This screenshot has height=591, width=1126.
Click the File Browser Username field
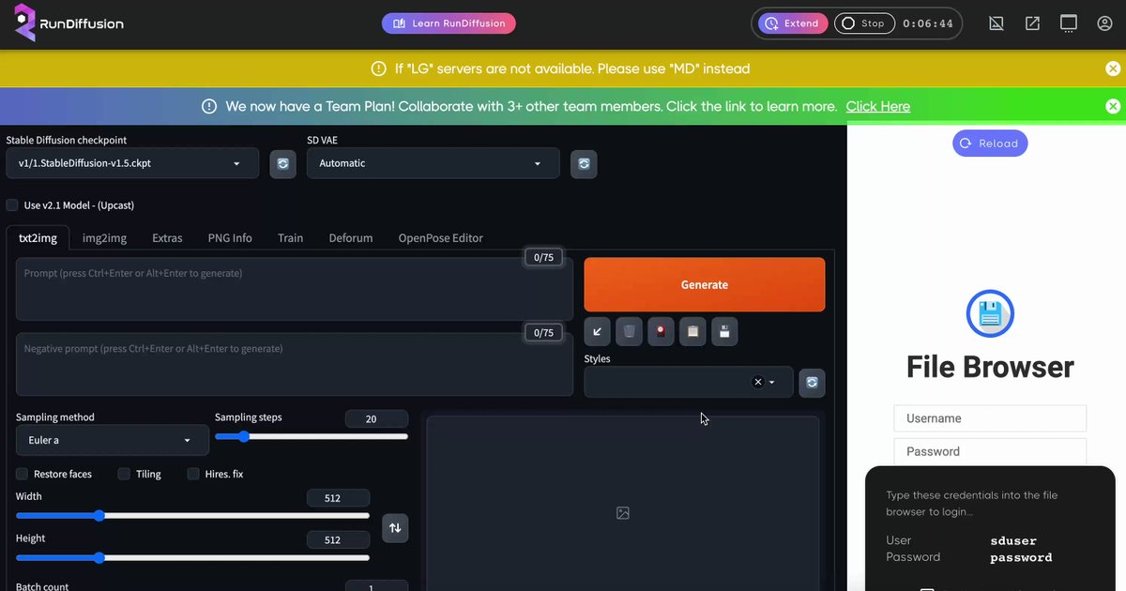click(990, 418)
